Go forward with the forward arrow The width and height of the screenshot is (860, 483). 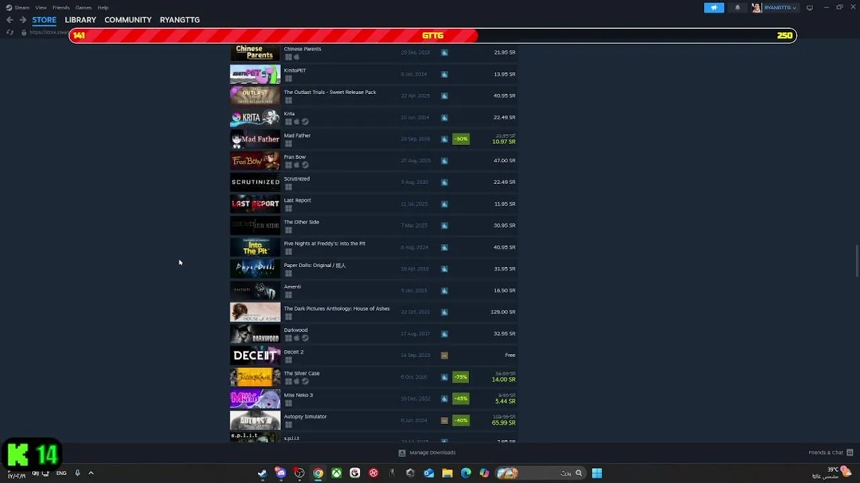click(x=23, y=20)
